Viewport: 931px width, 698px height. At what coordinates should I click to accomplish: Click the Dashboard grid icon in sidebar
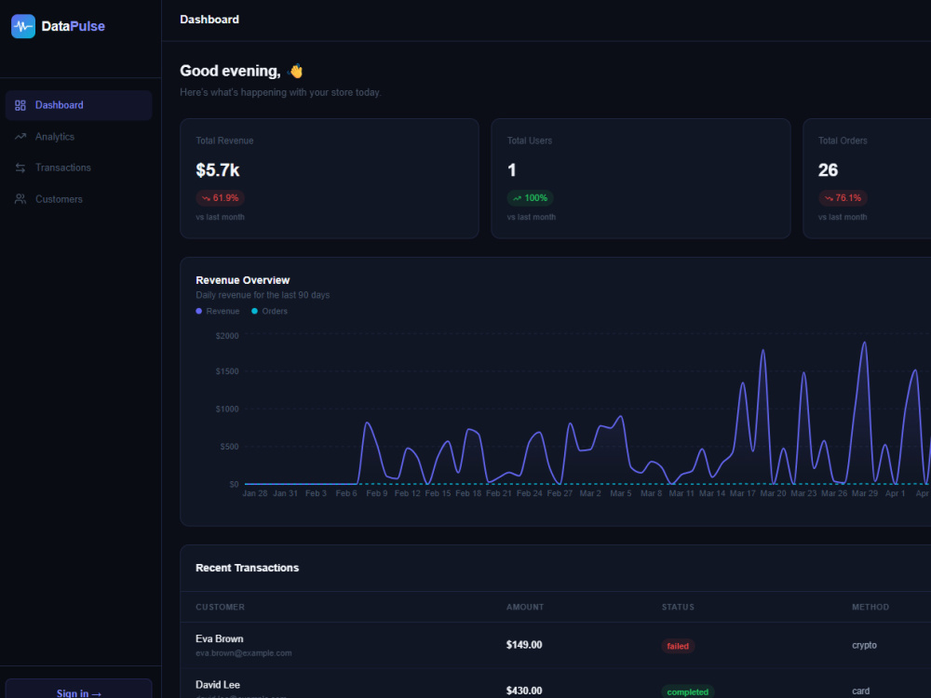20,105
